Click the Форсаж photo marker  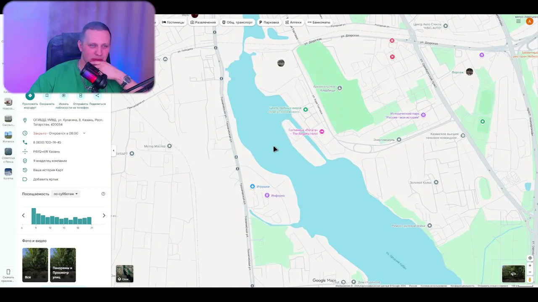[x=469, y=72]
